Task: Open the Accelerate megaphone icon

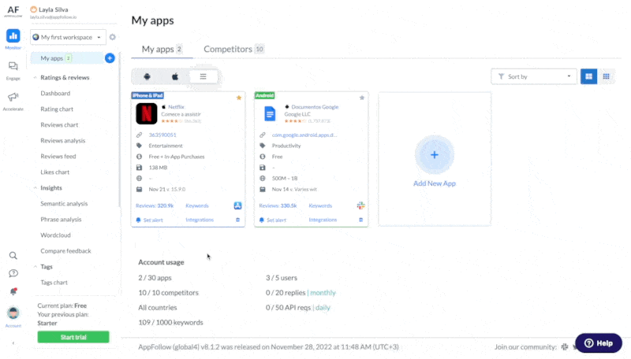Action: 13,97
